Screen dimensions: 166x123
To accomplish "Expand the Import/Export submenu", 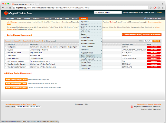I will pos(91,37).
